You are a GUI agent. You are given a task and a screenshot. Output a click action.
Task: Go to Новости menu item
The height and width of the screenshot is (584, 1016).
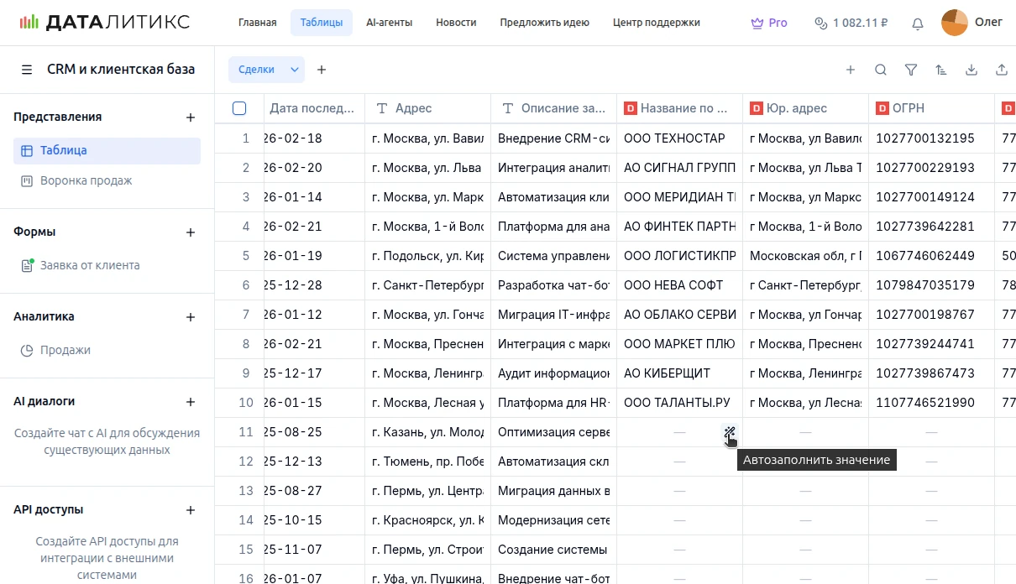pos(456,23)
